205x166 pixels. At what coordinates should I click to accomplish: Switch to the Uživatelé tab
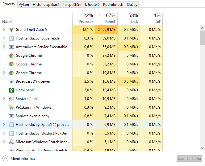point(92,5)
